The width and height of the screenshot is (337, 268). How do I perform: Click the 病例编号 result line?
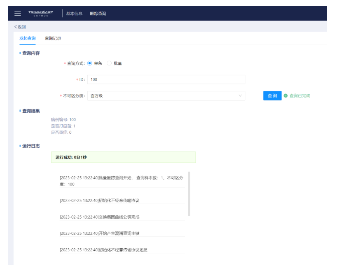(63, 120)
